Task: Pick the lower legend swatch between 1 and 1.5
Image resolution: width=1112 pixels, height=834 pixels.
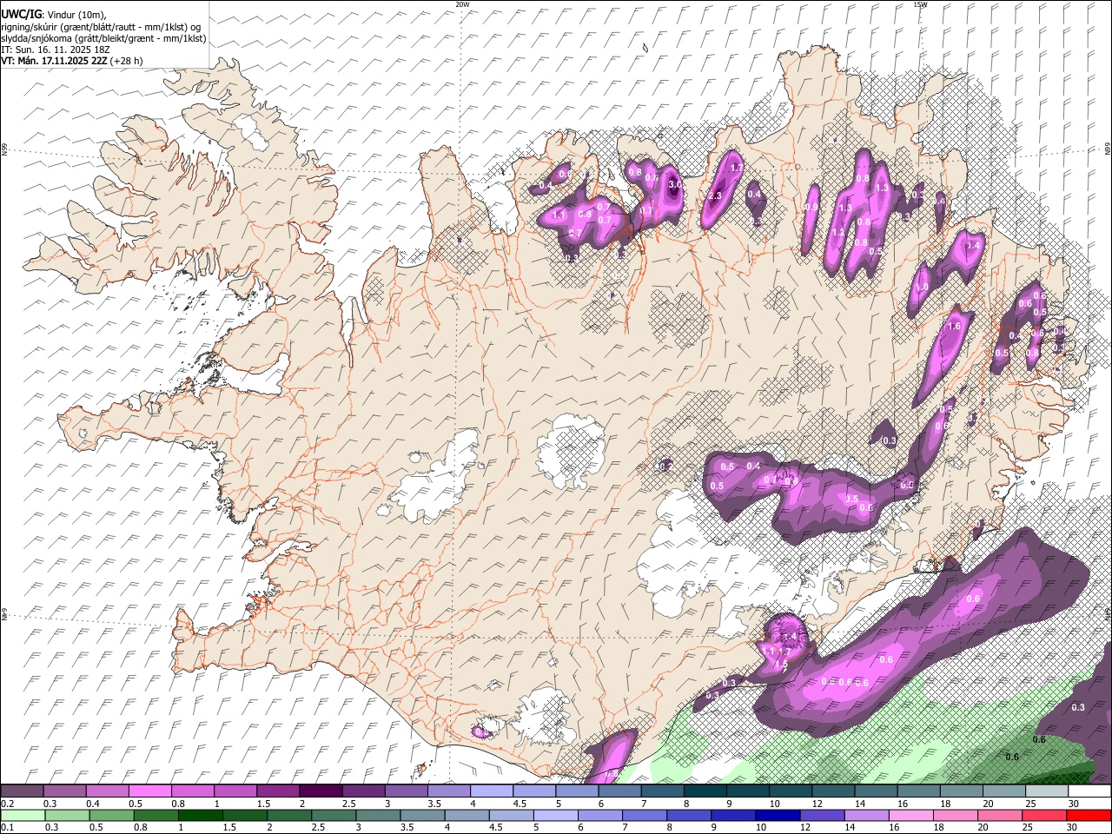Action: [202, 816]
